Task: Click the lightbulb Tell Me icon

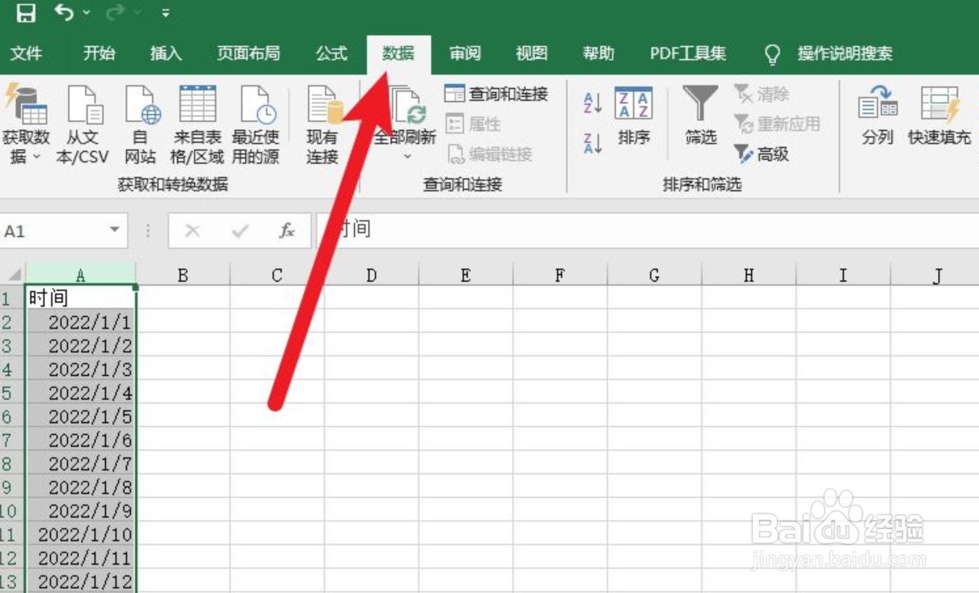Action: click(773, 54)
